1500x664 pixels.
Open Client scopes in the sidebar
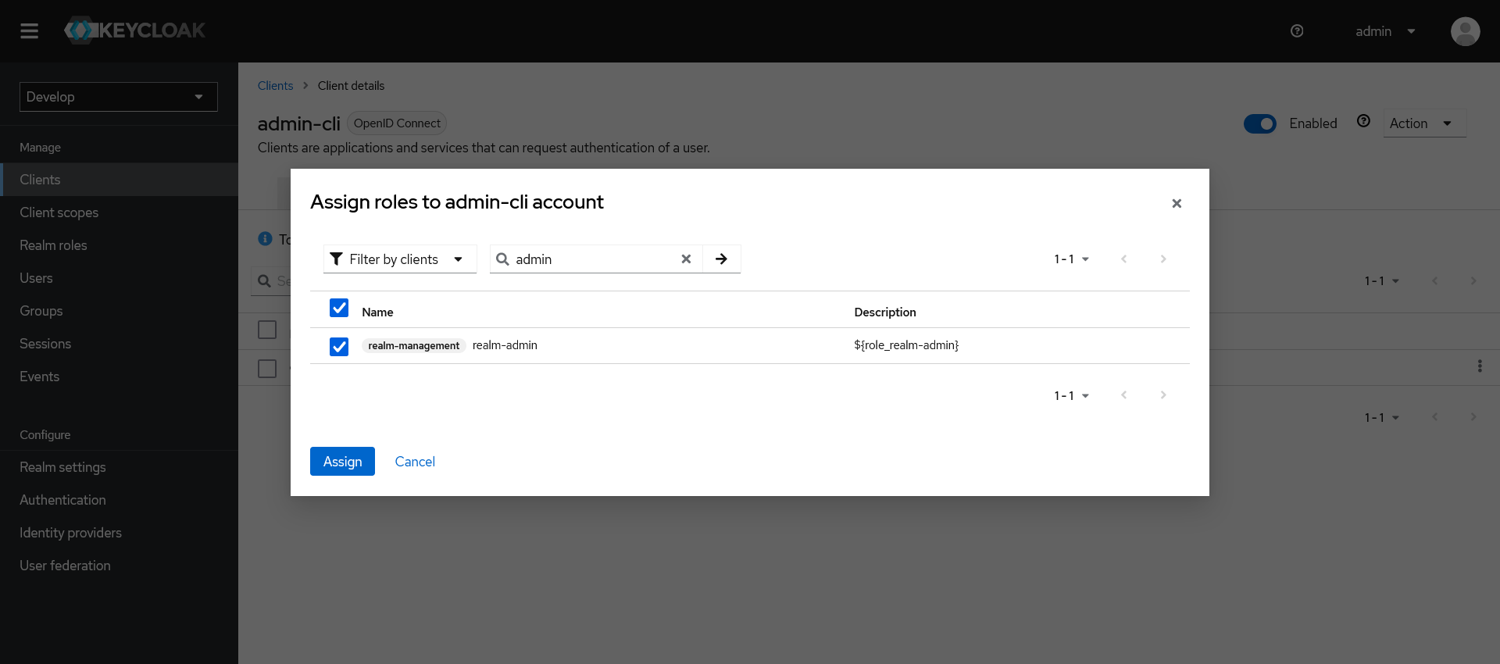(119, 212)
